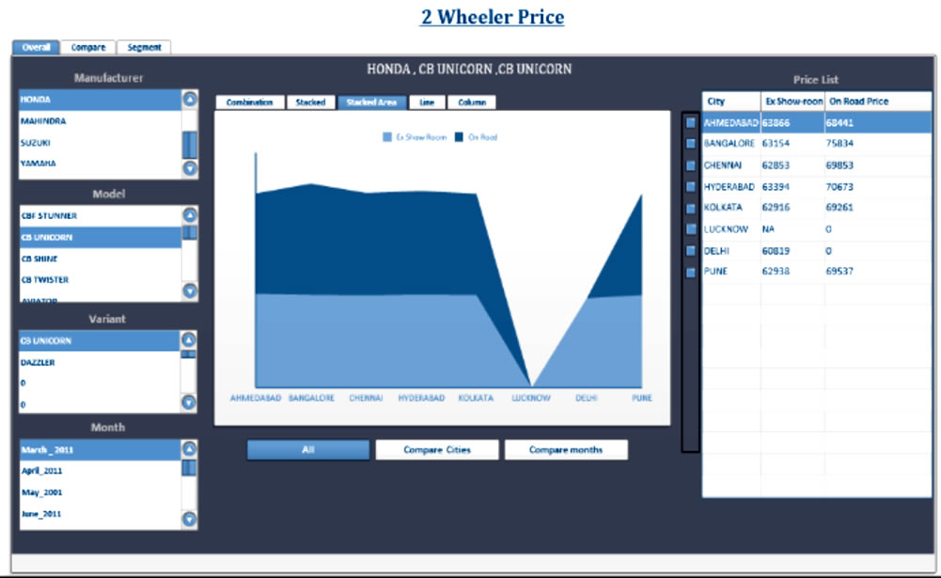Click the On Road legend color swatch

[x=460, y=137]
